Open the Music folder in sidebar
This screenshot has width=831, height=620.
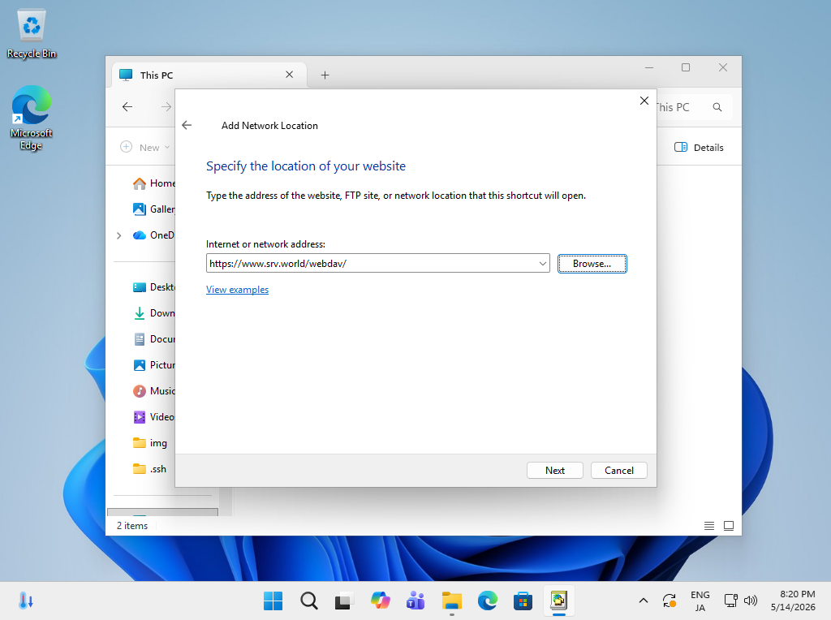pos(154,391)
